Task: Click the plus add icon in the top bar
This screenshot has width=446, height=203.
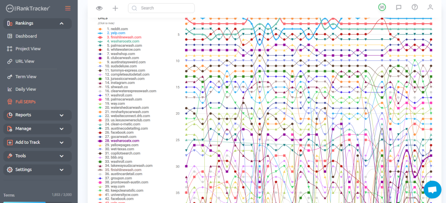Action: point(115,8)
